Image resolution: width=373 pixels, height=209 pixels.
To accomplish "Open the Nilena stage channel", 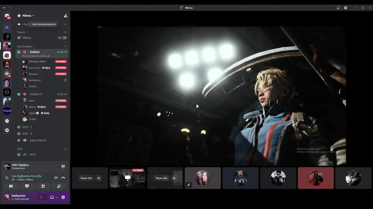I will (x=42, y=38).
